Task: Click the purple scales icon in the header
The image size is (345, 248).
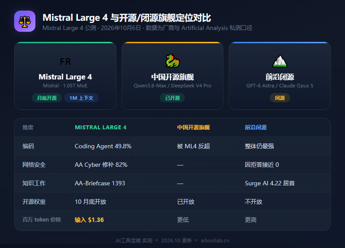Action: (x=25, y=21)
